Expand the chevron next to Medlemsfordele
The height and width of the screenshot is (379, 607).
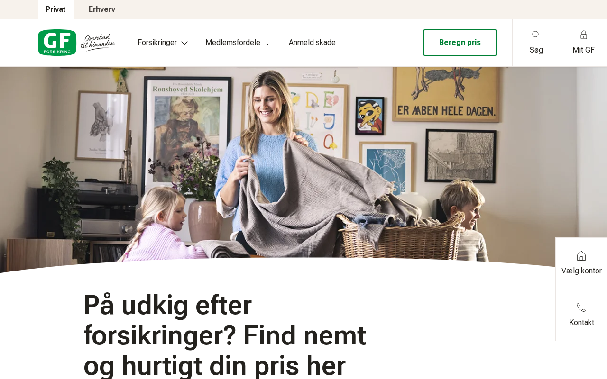coord(268,43)
